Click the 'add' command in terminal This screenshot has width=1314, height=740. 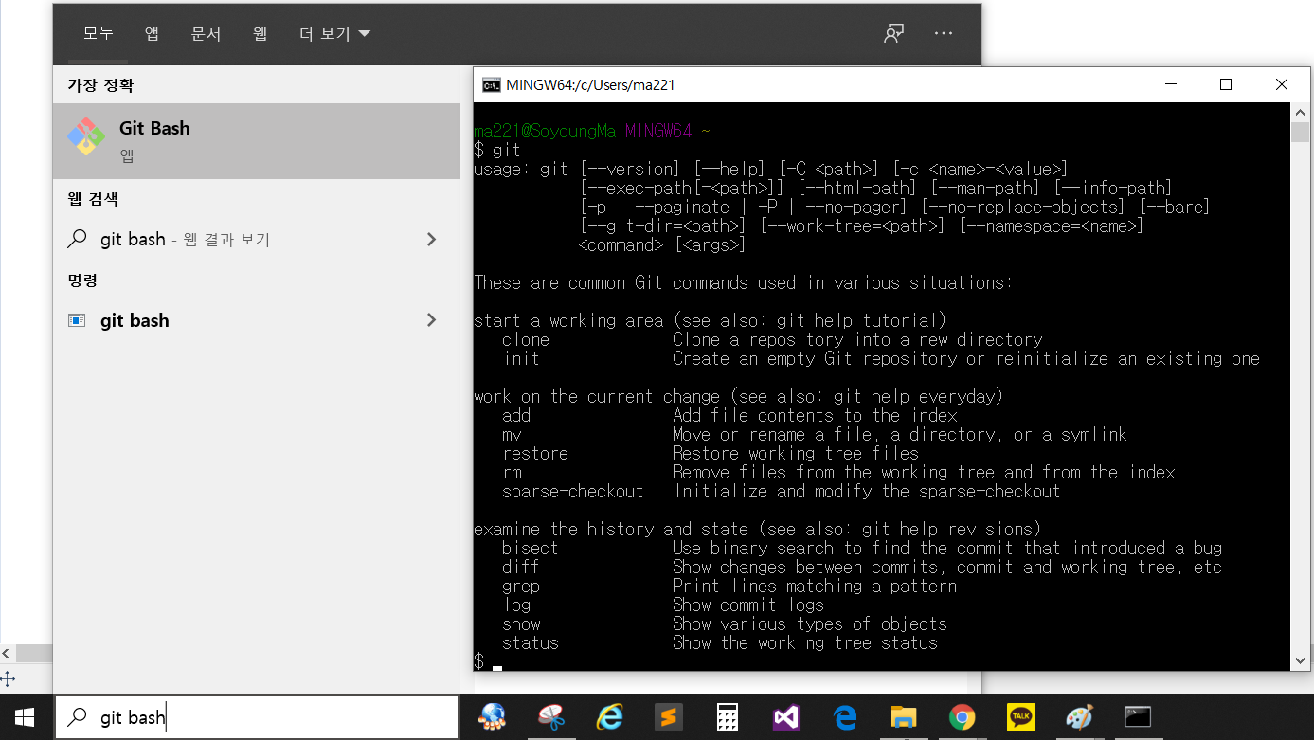coord(516,415)
